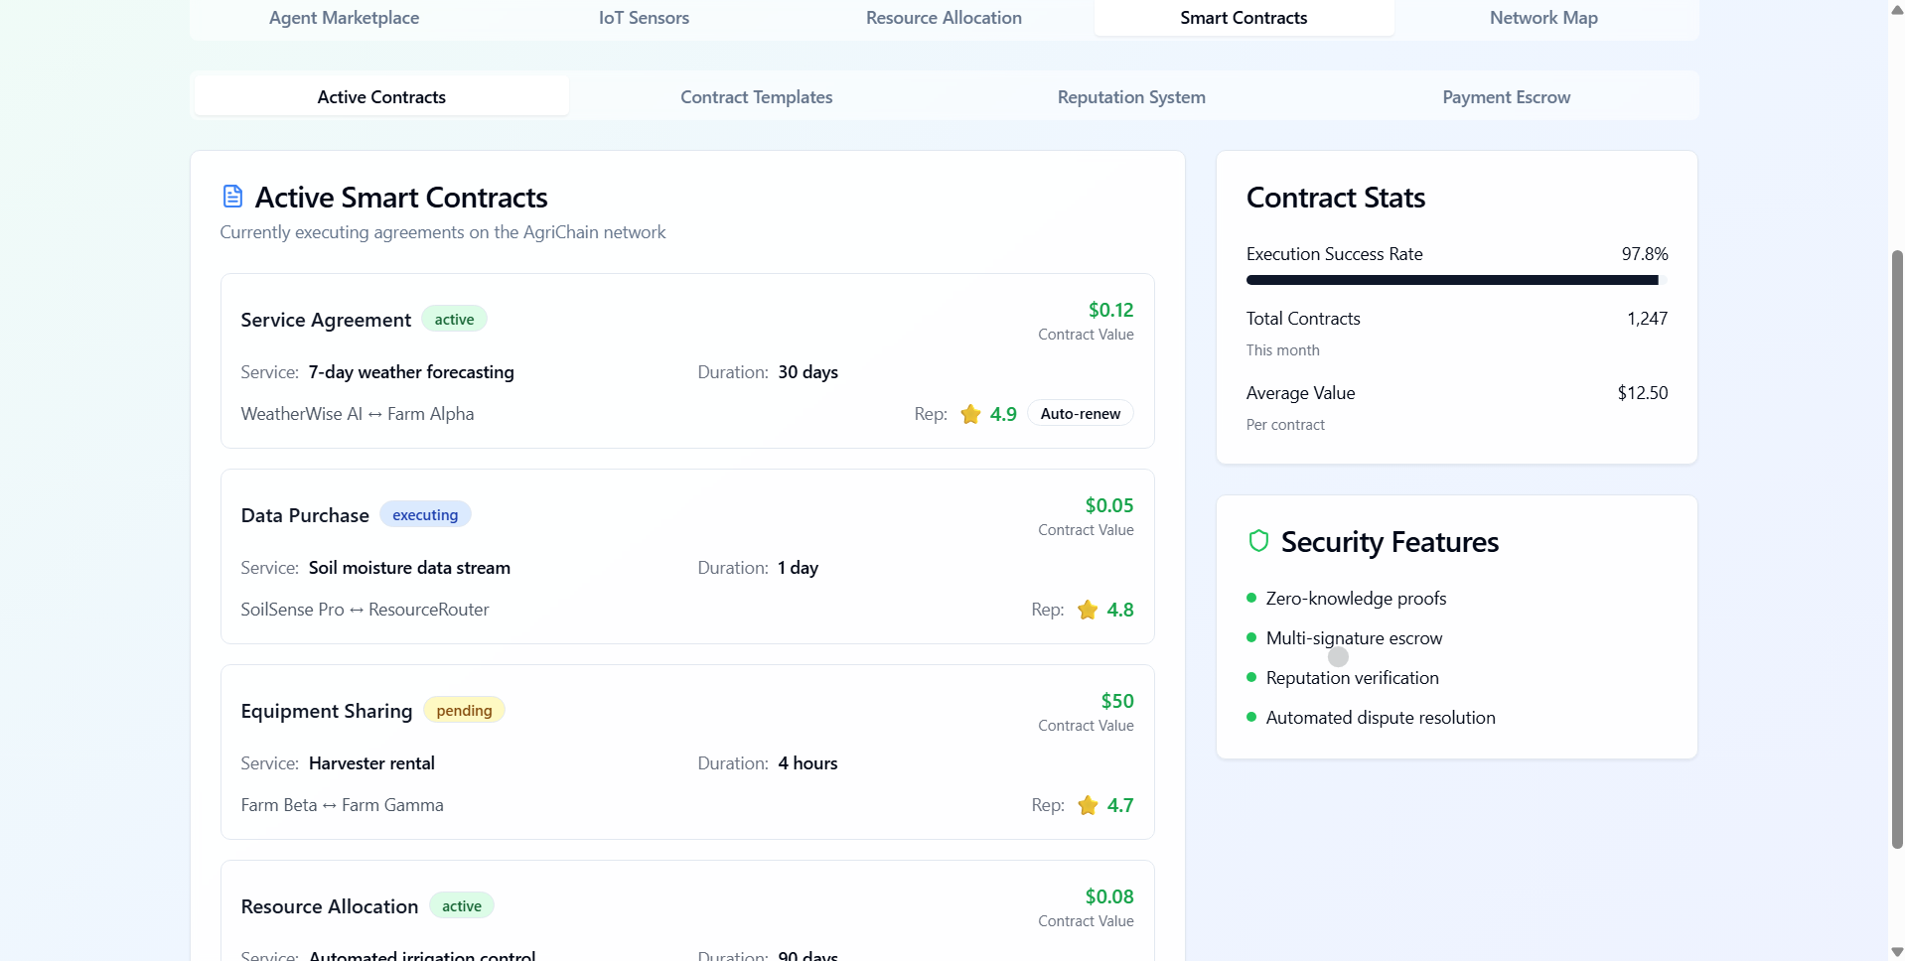Click the AgriChain network subtitle text
The height and width of the screenshot is (961, 1905).
point(443,232)
